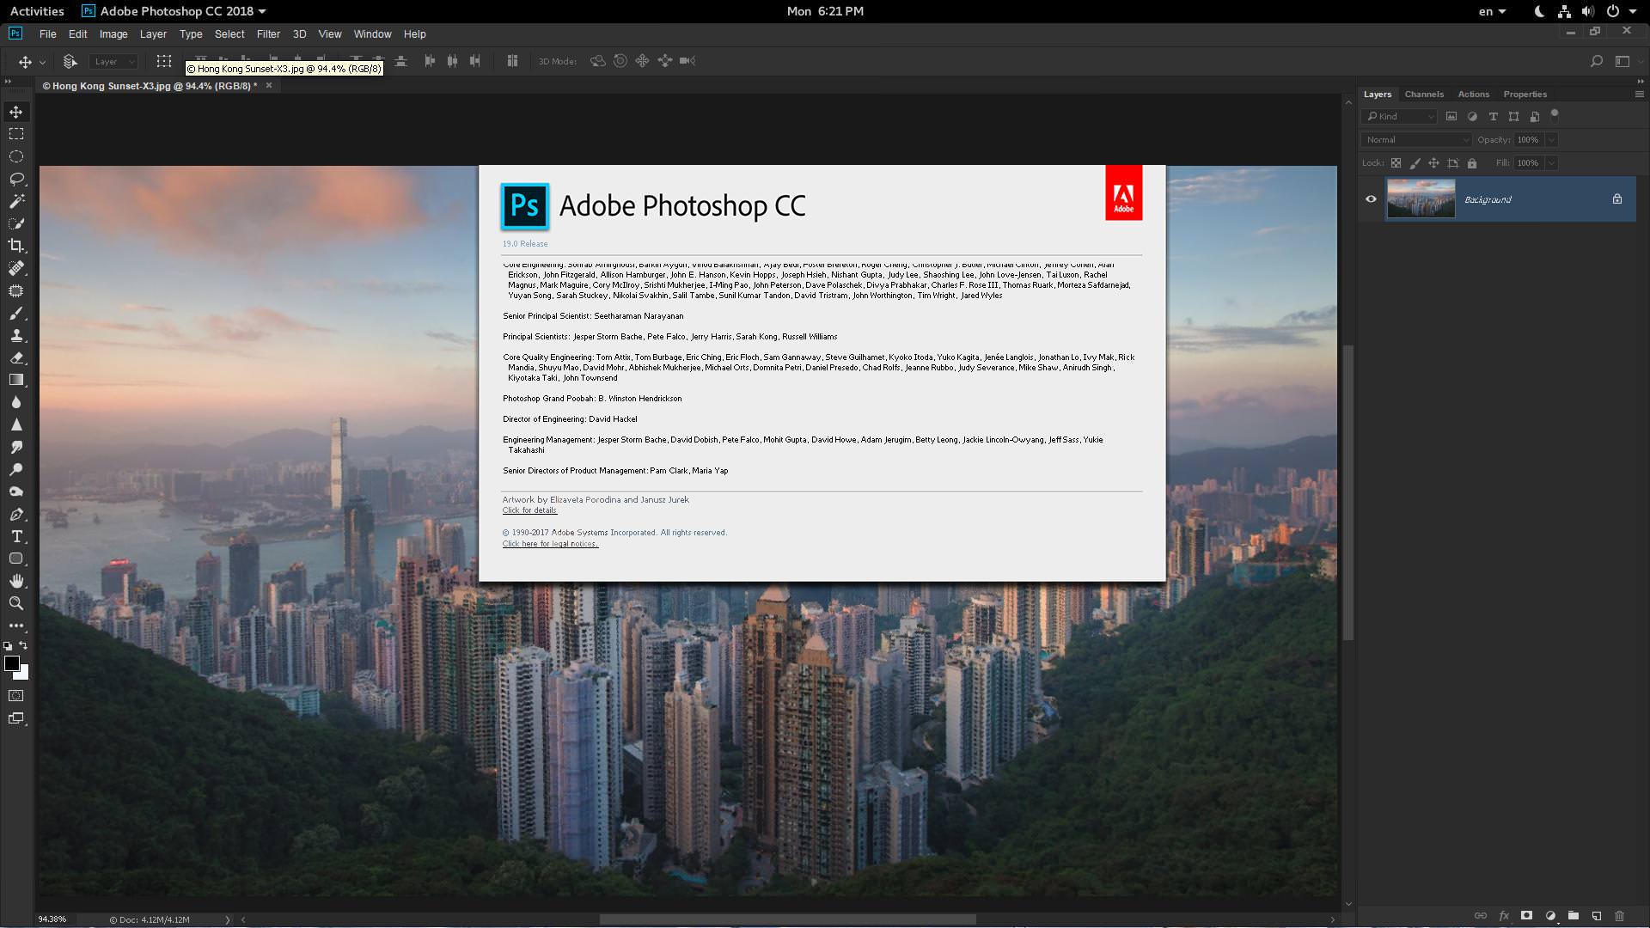Switch to the Actions tab
Viewport: 1650px width, 928px height.
click(x=1473, y=94)
